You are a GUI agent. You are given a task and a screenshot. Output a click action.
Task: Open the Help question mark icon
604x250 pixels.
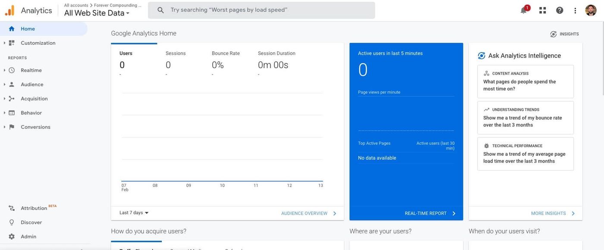tap(560, 10)
